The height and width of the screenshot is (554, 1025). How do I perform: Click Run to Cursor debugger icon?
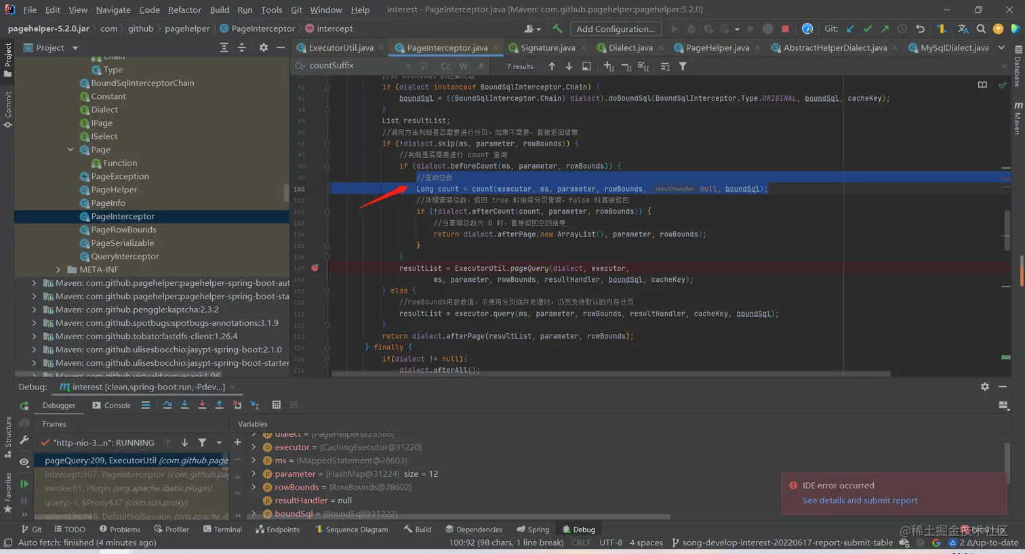pos(254,405)
